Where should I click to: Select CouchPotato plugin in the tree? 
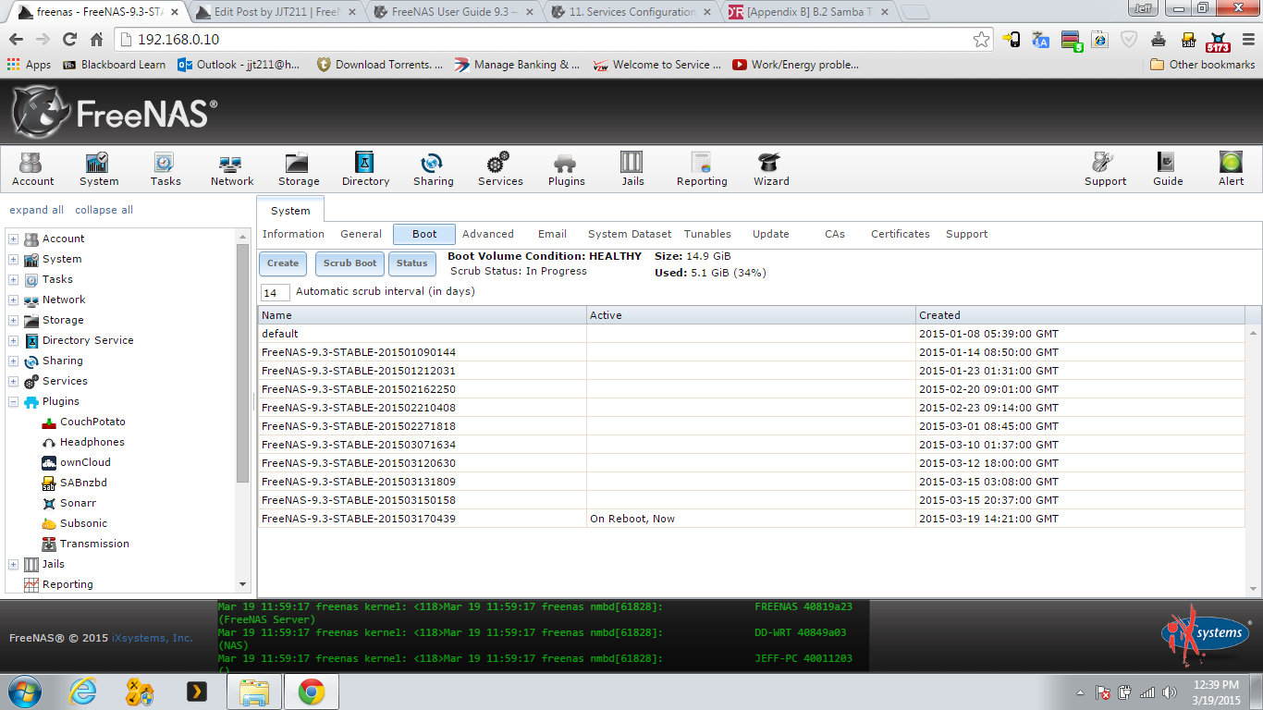pyautogui.click(x=92, y=422)
